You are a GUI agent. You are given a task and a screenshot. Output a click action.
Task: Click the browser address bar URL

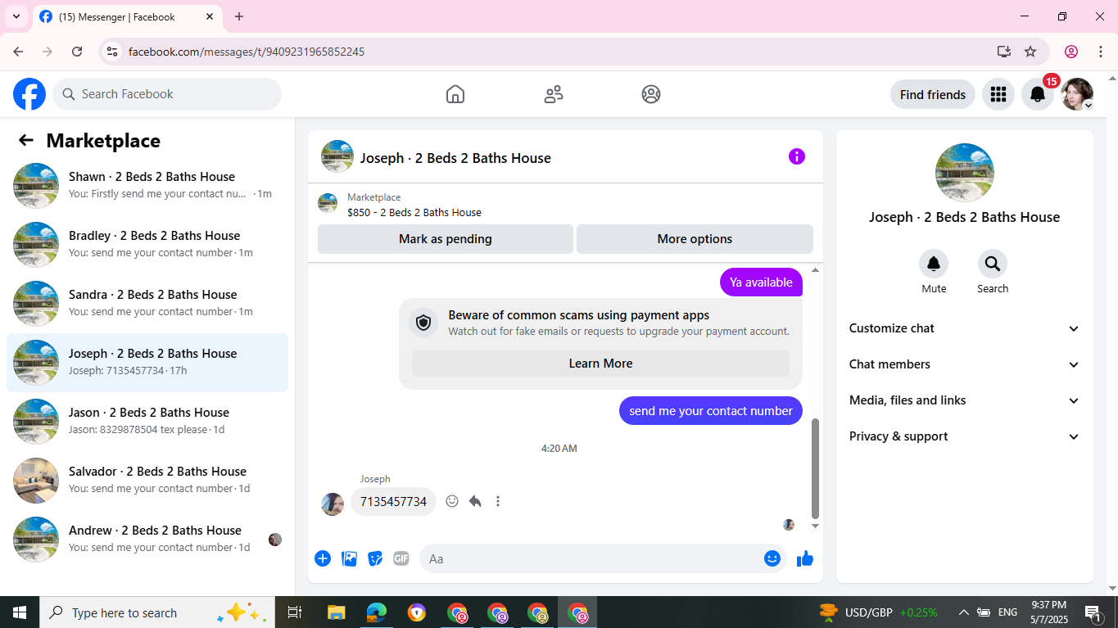coord(247,52)
